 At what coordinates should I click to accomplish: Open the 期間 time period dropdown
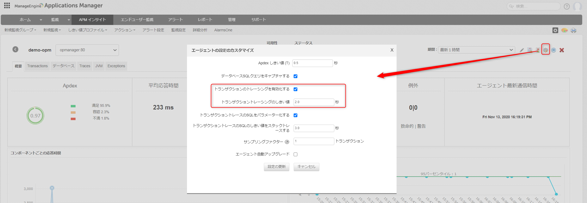476,50
